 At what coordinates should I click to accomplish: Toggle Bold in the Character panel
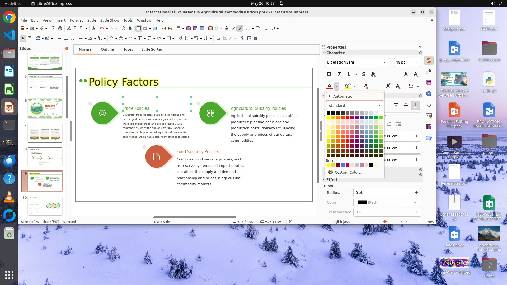pos(329,74)
